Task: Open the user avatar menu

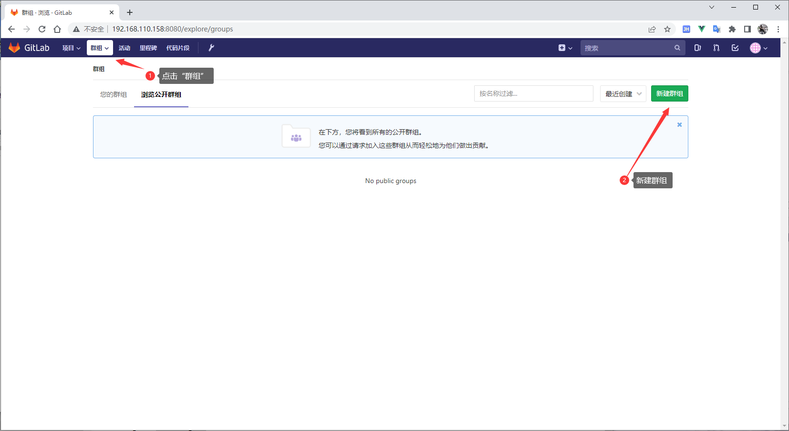Action: (x=758, y=48)
